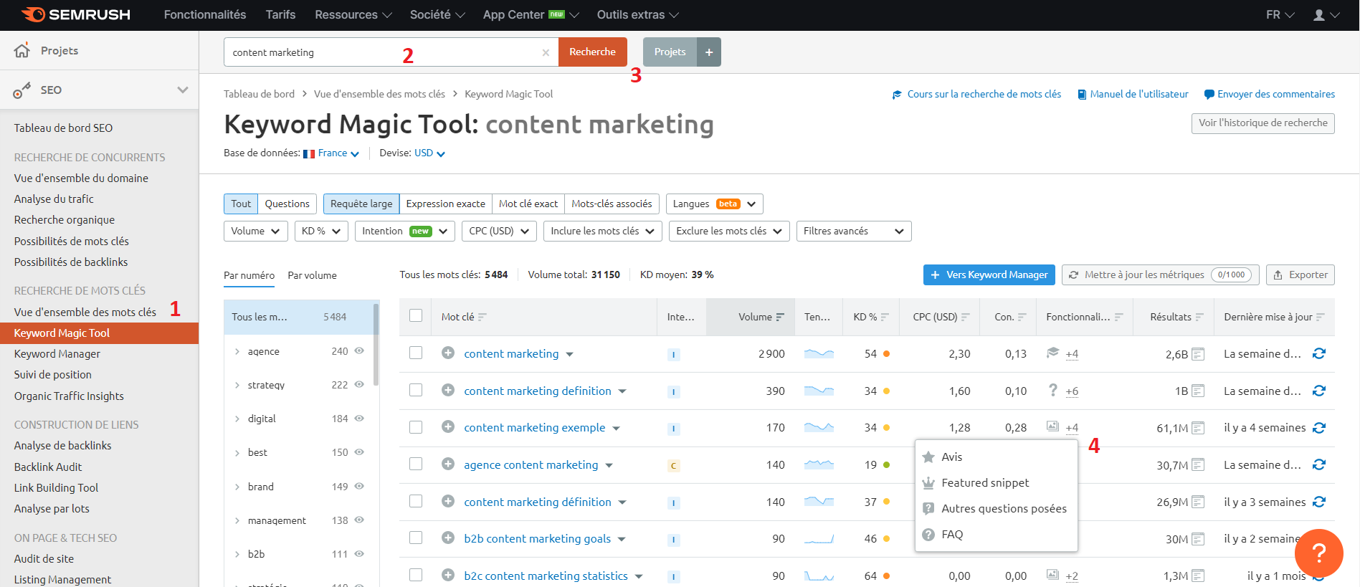Open the Volume filter dropdown
1360x587 pixels.
[256, 231]
